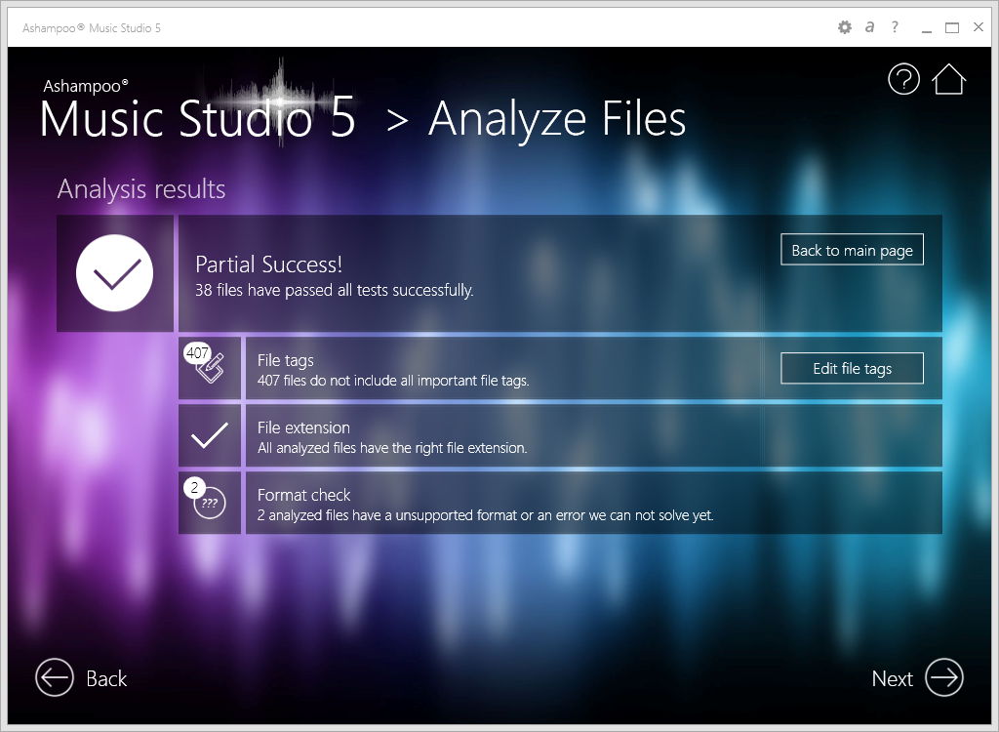Click the large checkmark success icon
This screenshot has width=999, height=732.
tap(115, 273)
